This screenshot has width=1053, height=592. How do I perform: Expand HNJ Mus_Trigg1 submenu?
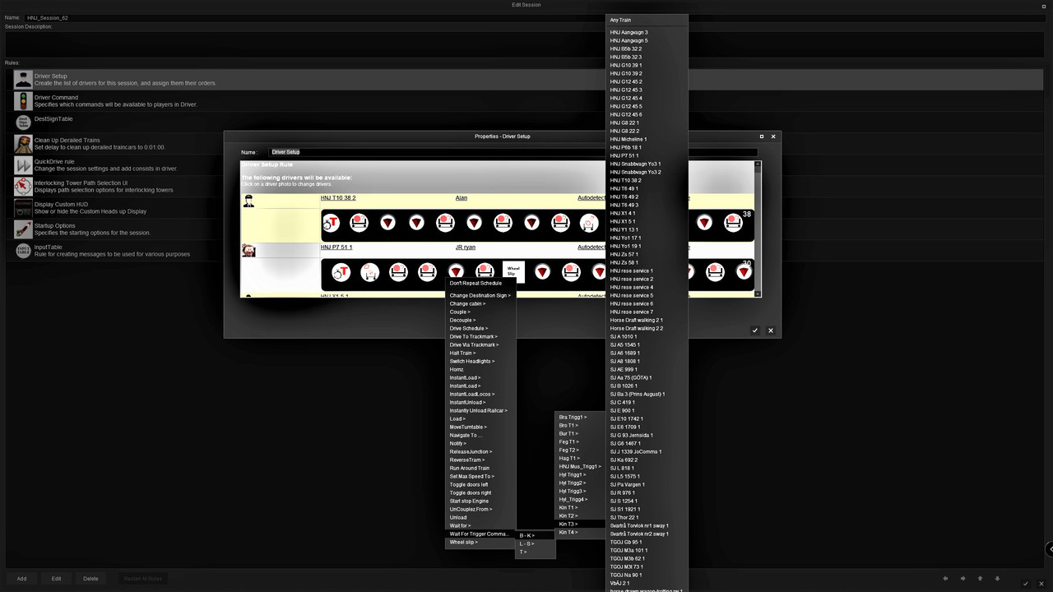coord(581,466)
